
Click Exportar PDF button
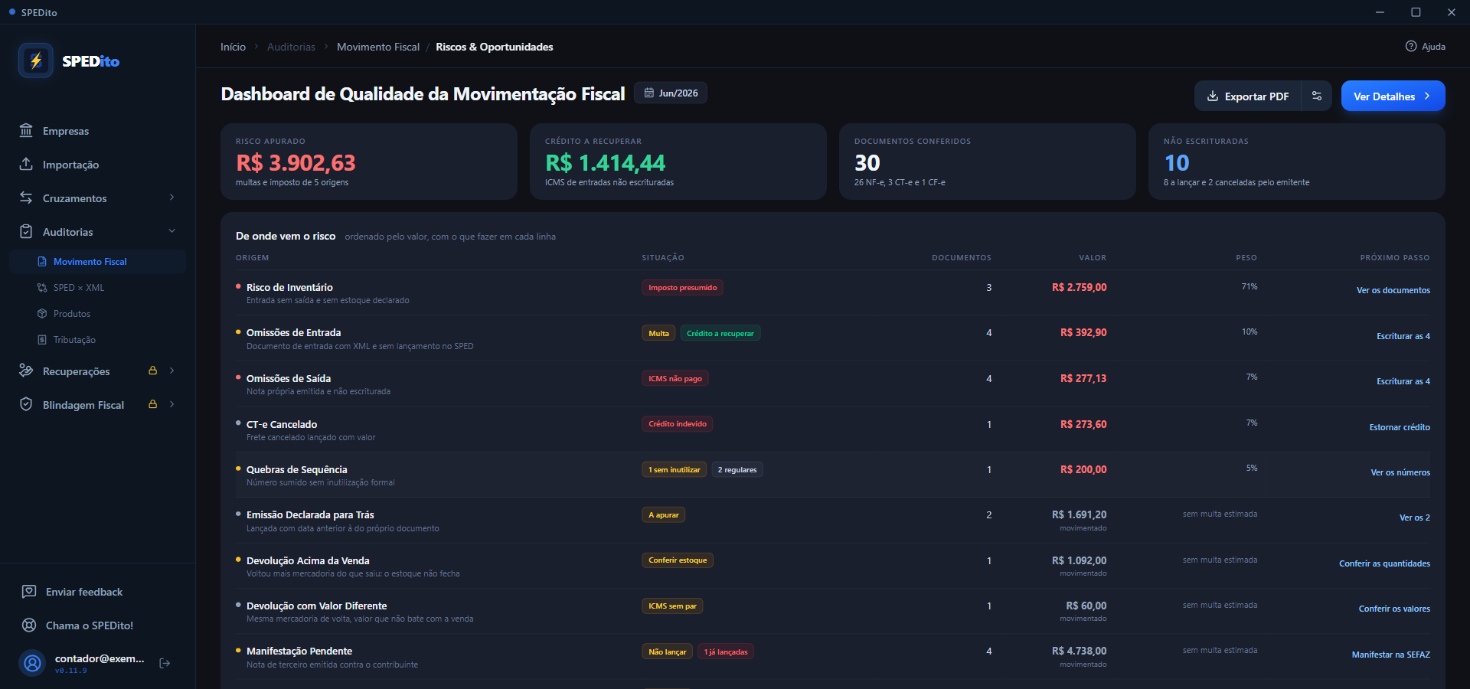[x=1248, y=96]
